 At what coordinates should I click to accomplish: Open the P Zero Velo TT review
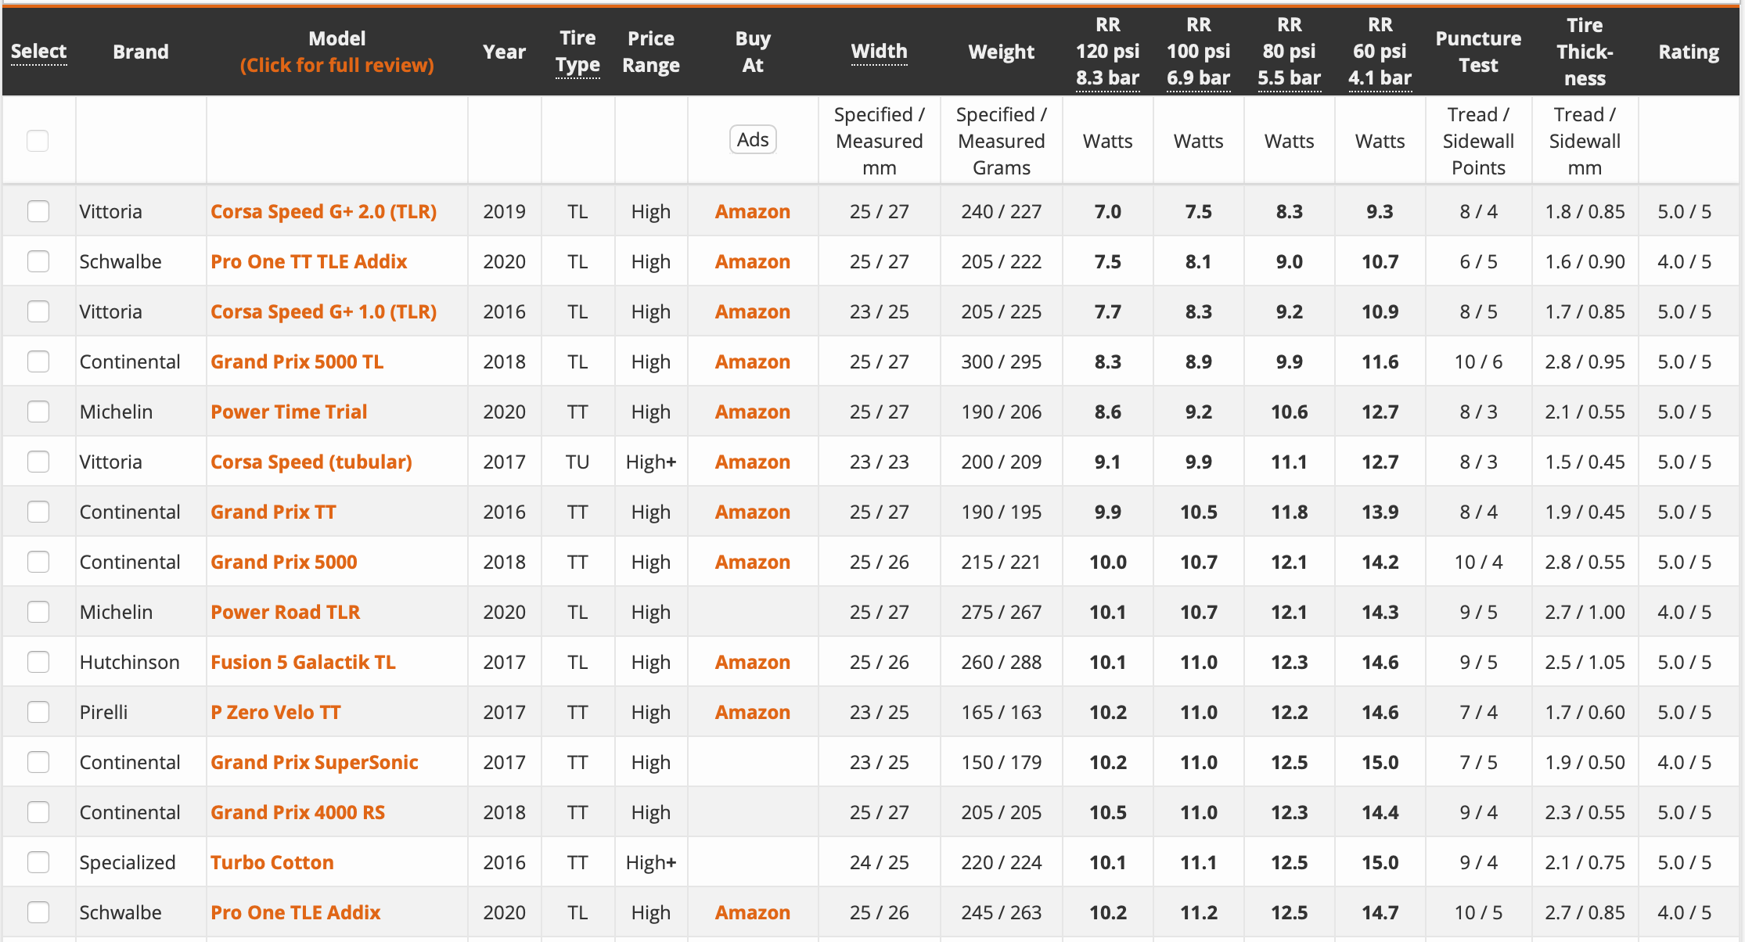(276, 712)
